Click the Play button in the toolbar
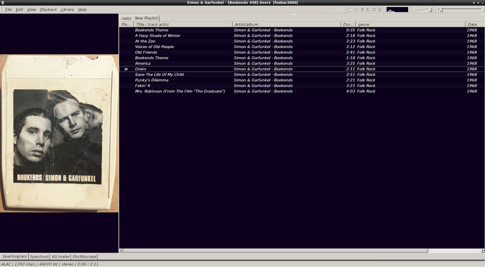 (x=356, y=9)
